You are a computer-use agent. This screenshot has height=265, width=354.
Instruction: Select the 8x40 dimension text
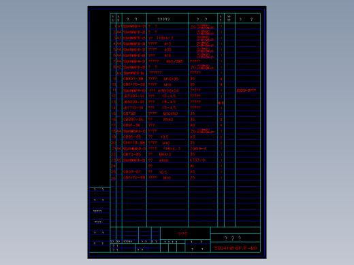tap(168, 120)
